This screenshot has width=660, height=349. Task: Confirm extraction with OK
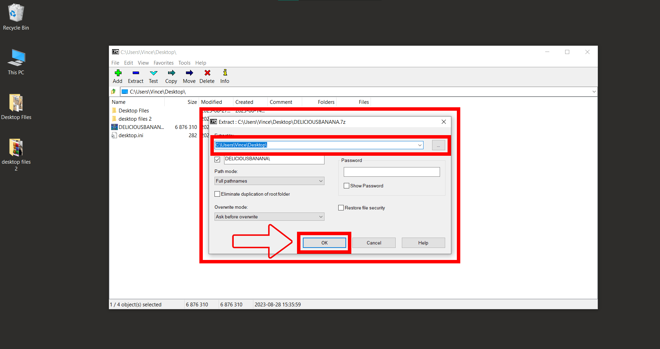[x=324, y=242]
